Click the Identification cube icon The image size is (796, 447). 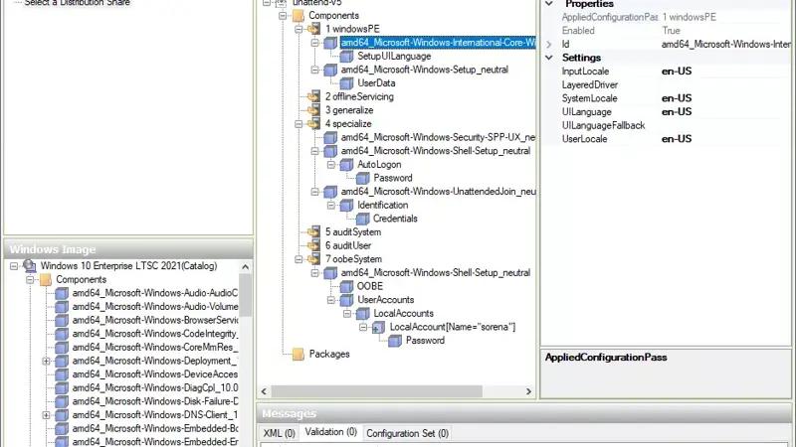coord(346,206)
